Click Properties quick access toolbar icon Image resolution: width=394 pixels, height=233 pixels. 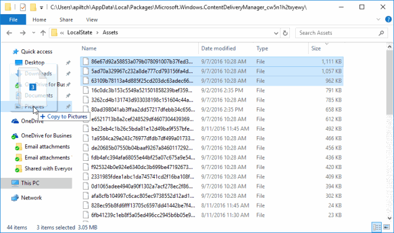pos(22,7)
